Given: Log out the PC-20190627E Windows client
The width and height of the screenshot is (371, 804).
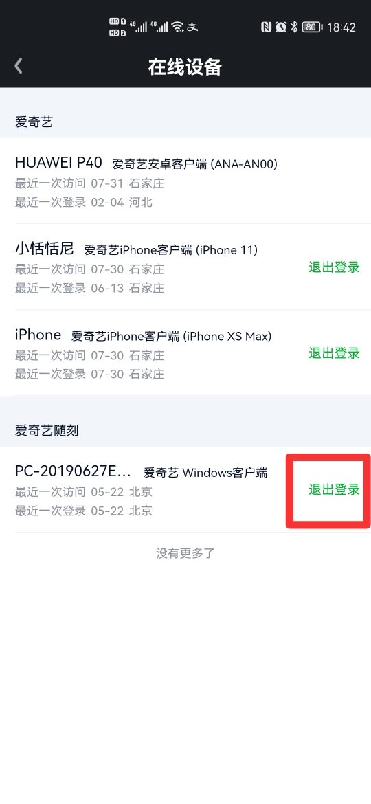Looking at the screenshot, I should [334, 490].
